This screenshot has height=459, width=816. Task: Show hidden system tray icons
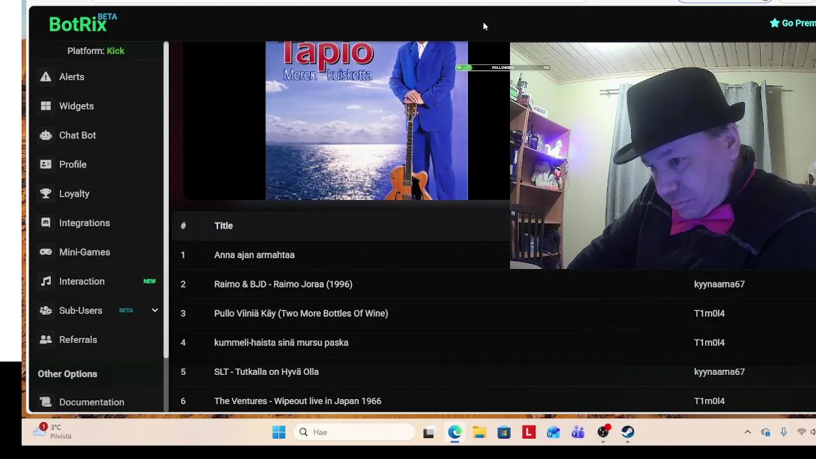point(748,432)
